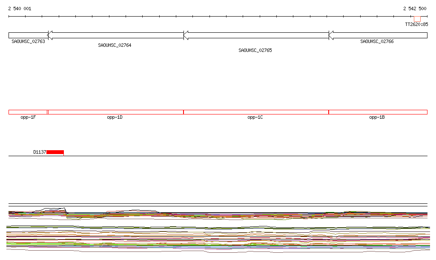Click the red opp-1B feature box
Image resolution: width=436 pixels, height=260 pixels.
378,112
